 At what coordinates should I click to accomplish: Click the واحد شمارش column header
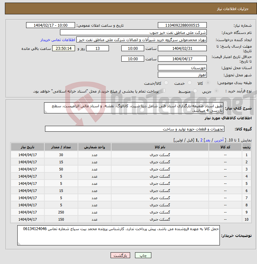(x=94, y=147)
